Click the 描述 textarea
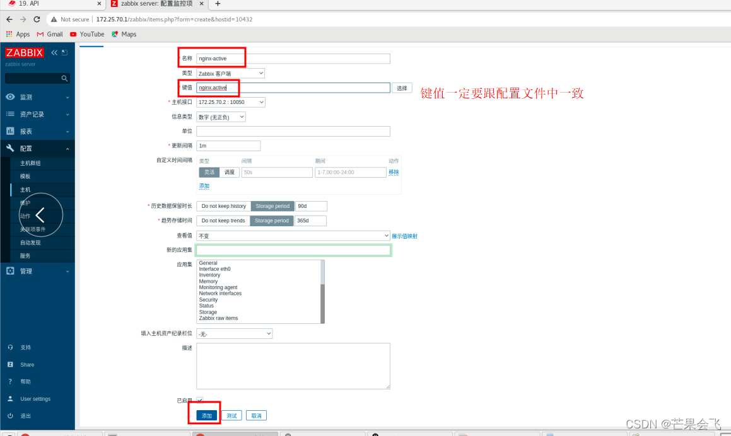Viewport: 731px width, 436px height. click(x=293, y=366)
